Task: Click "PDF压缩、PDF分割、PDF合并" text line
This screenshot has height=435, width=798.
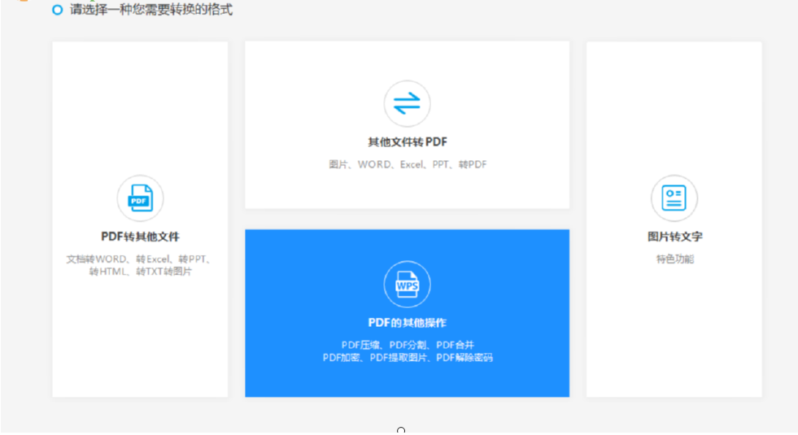Action: pyautogui.click(x=407, y=345)
